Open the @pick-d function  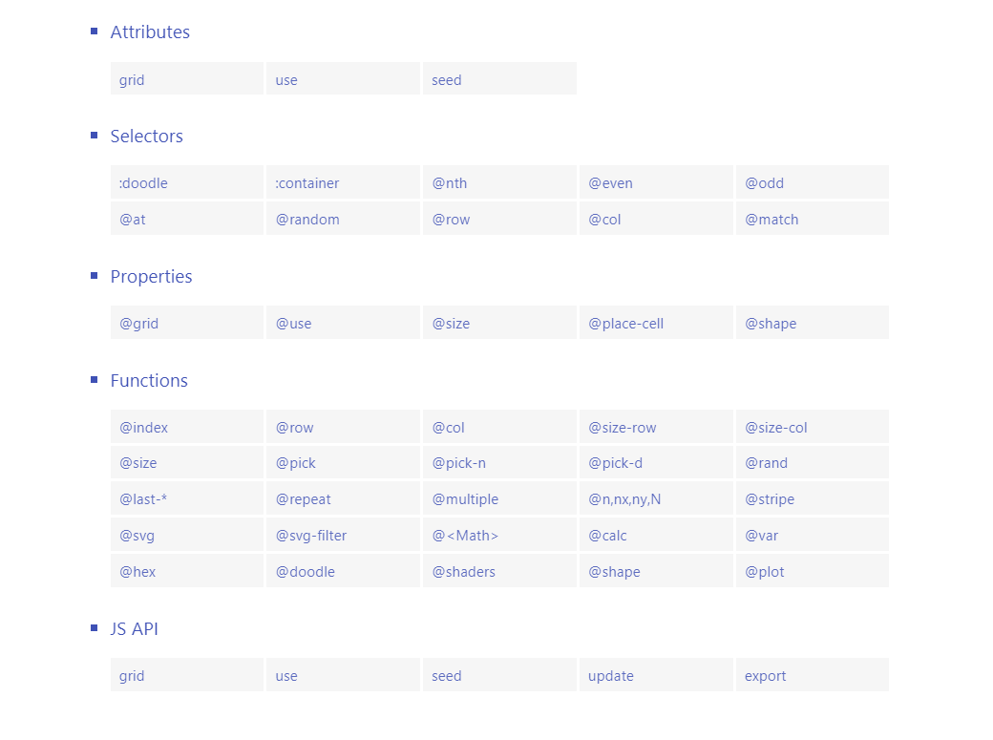click(x=656, y=462)
